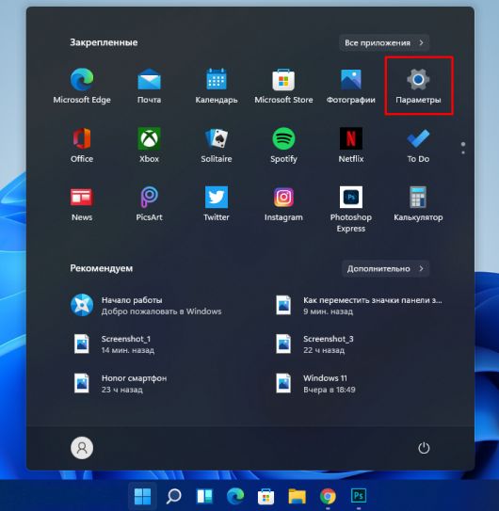The height and width of the screenshot is (511, 499).
Task: Launch the Office app
Action: pos(82,145)
